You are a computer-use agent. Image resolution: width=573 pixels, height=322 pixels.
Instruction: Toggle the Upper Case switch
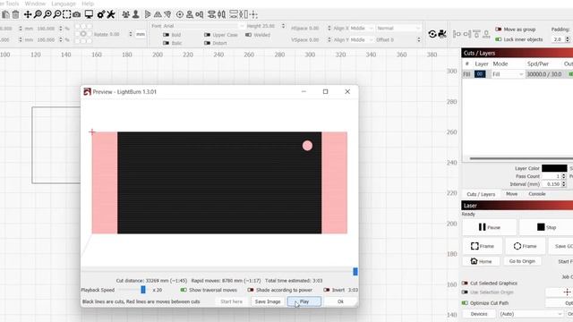coord(207,35)
